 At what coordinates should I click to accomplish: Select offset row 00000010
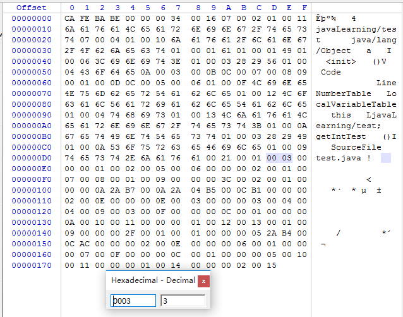[x=32, y=29]
